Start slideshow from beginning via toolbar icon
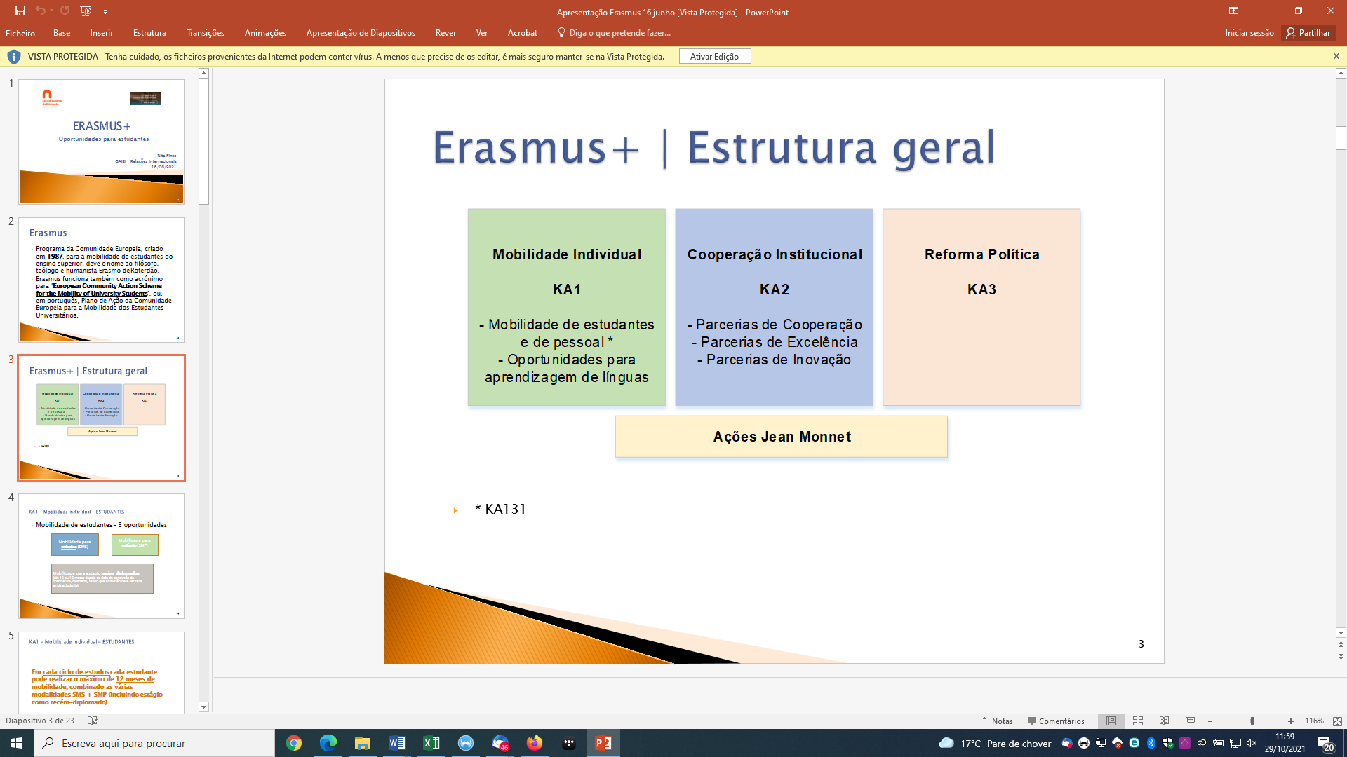This screenshot has width=1347, height=757. (86, 11)
